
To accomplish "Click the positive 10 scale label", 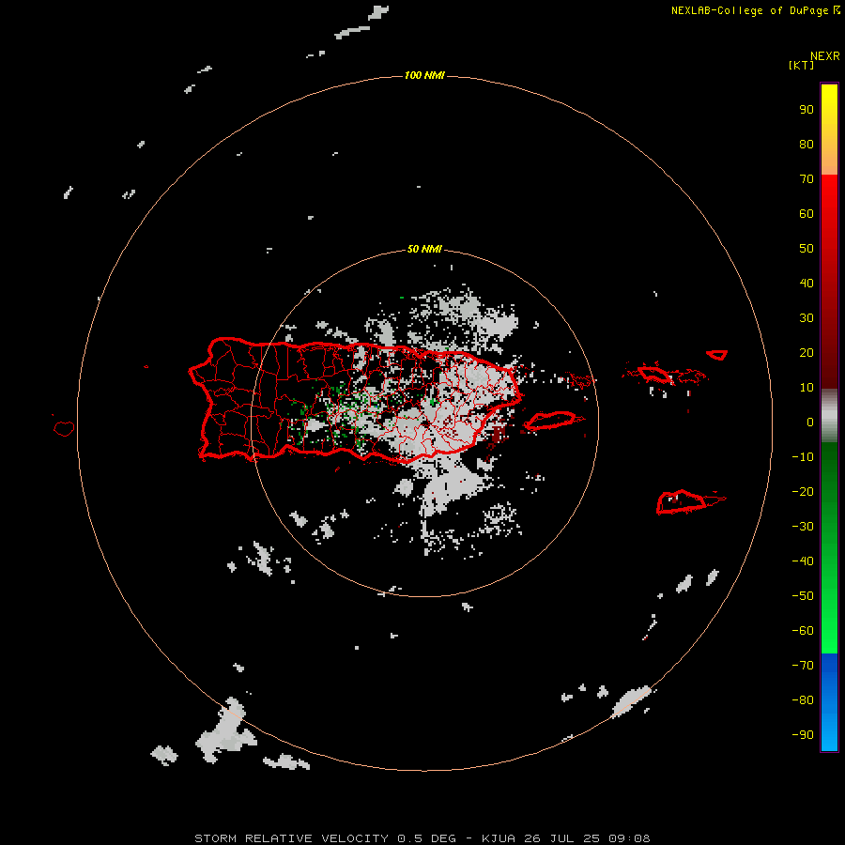I will 807,388.
